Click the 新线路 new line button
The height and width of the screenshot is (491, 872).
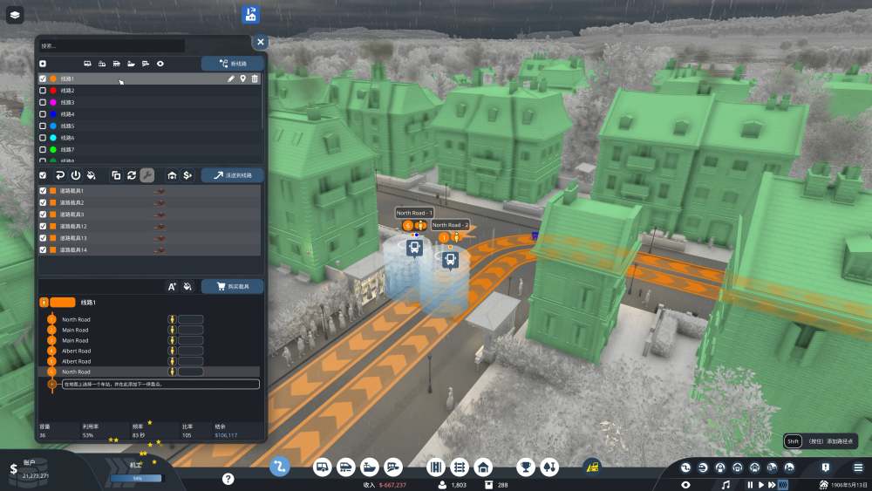tap(233, 64)
